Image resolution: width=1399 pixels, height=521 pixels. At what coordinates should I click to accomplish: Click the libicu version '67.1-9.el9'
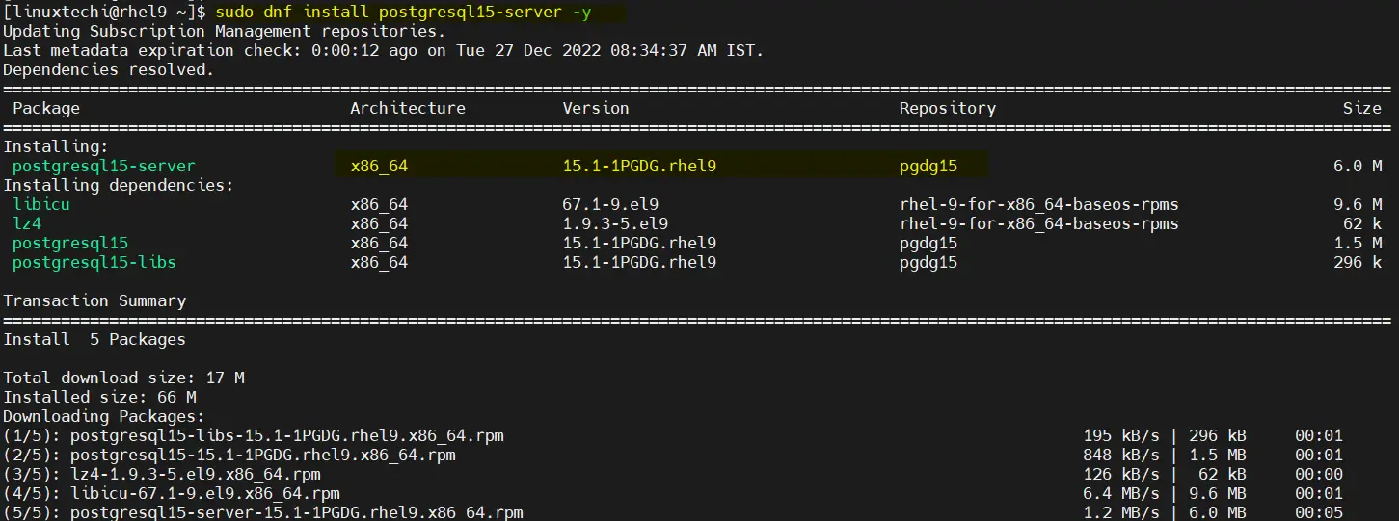pos(610,204)
